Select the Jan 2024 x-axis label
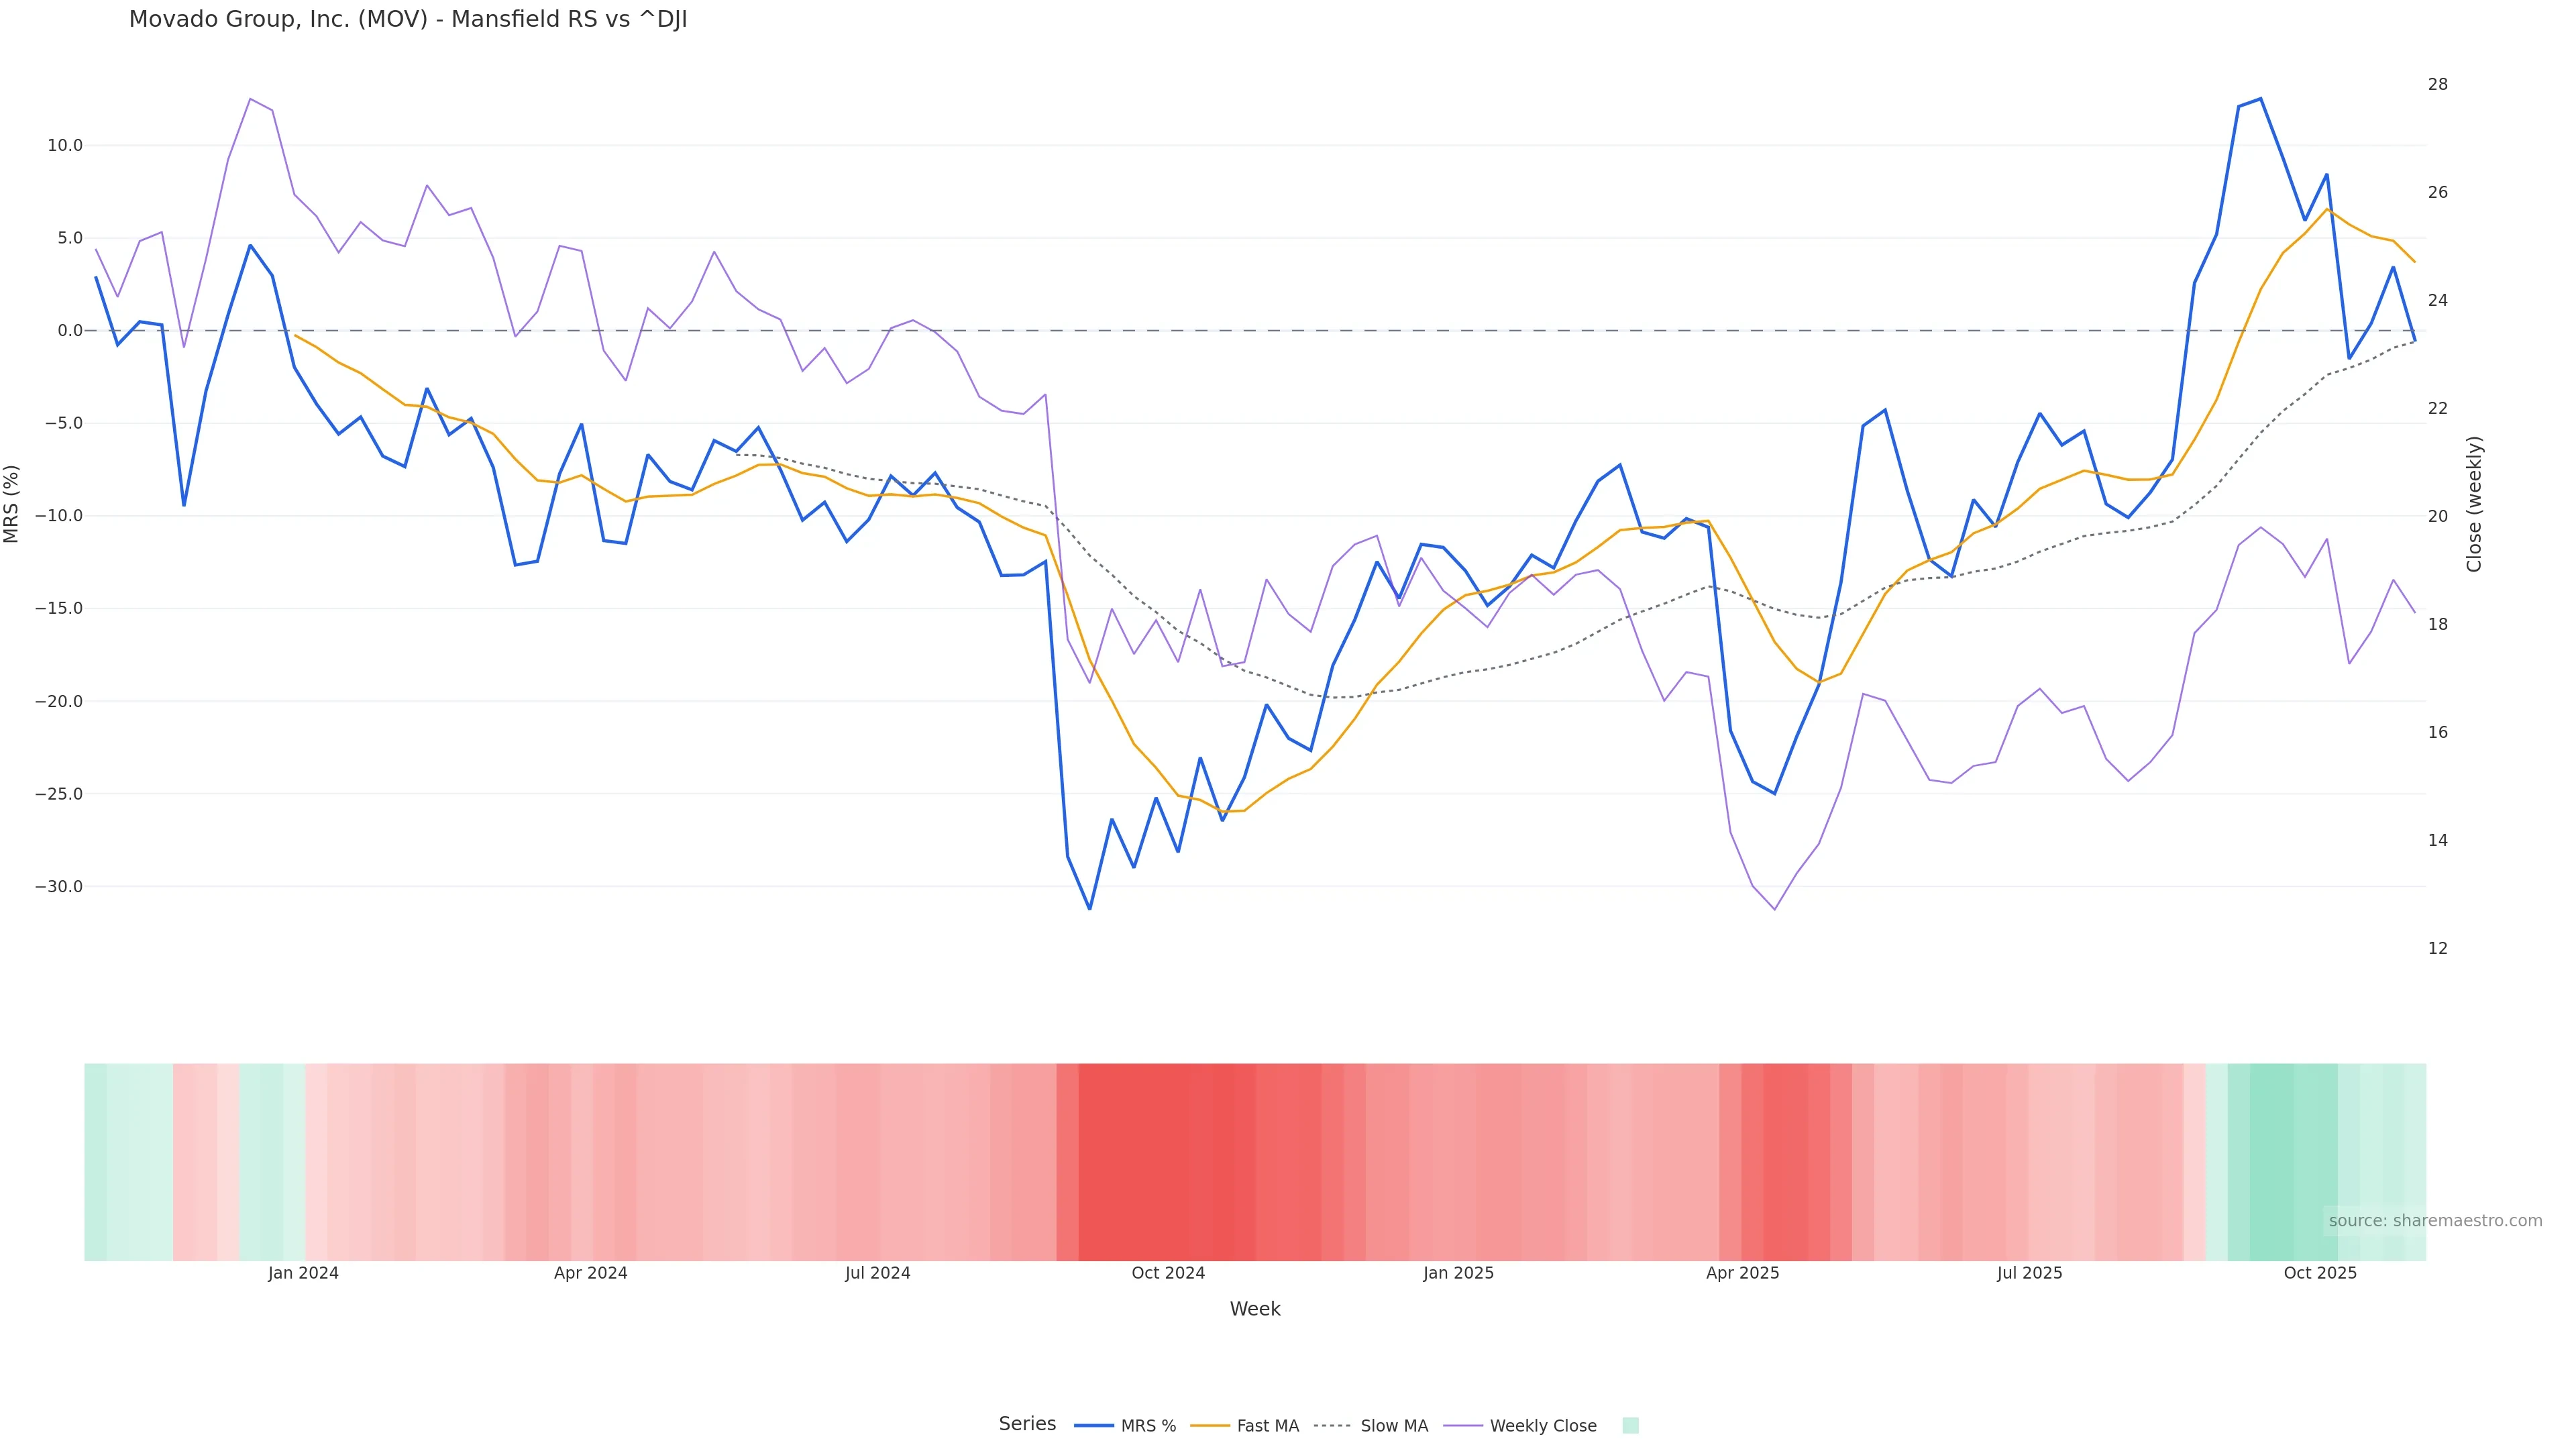The height and width of the screenshot is (1449, 2576). tap(303, 1273)
